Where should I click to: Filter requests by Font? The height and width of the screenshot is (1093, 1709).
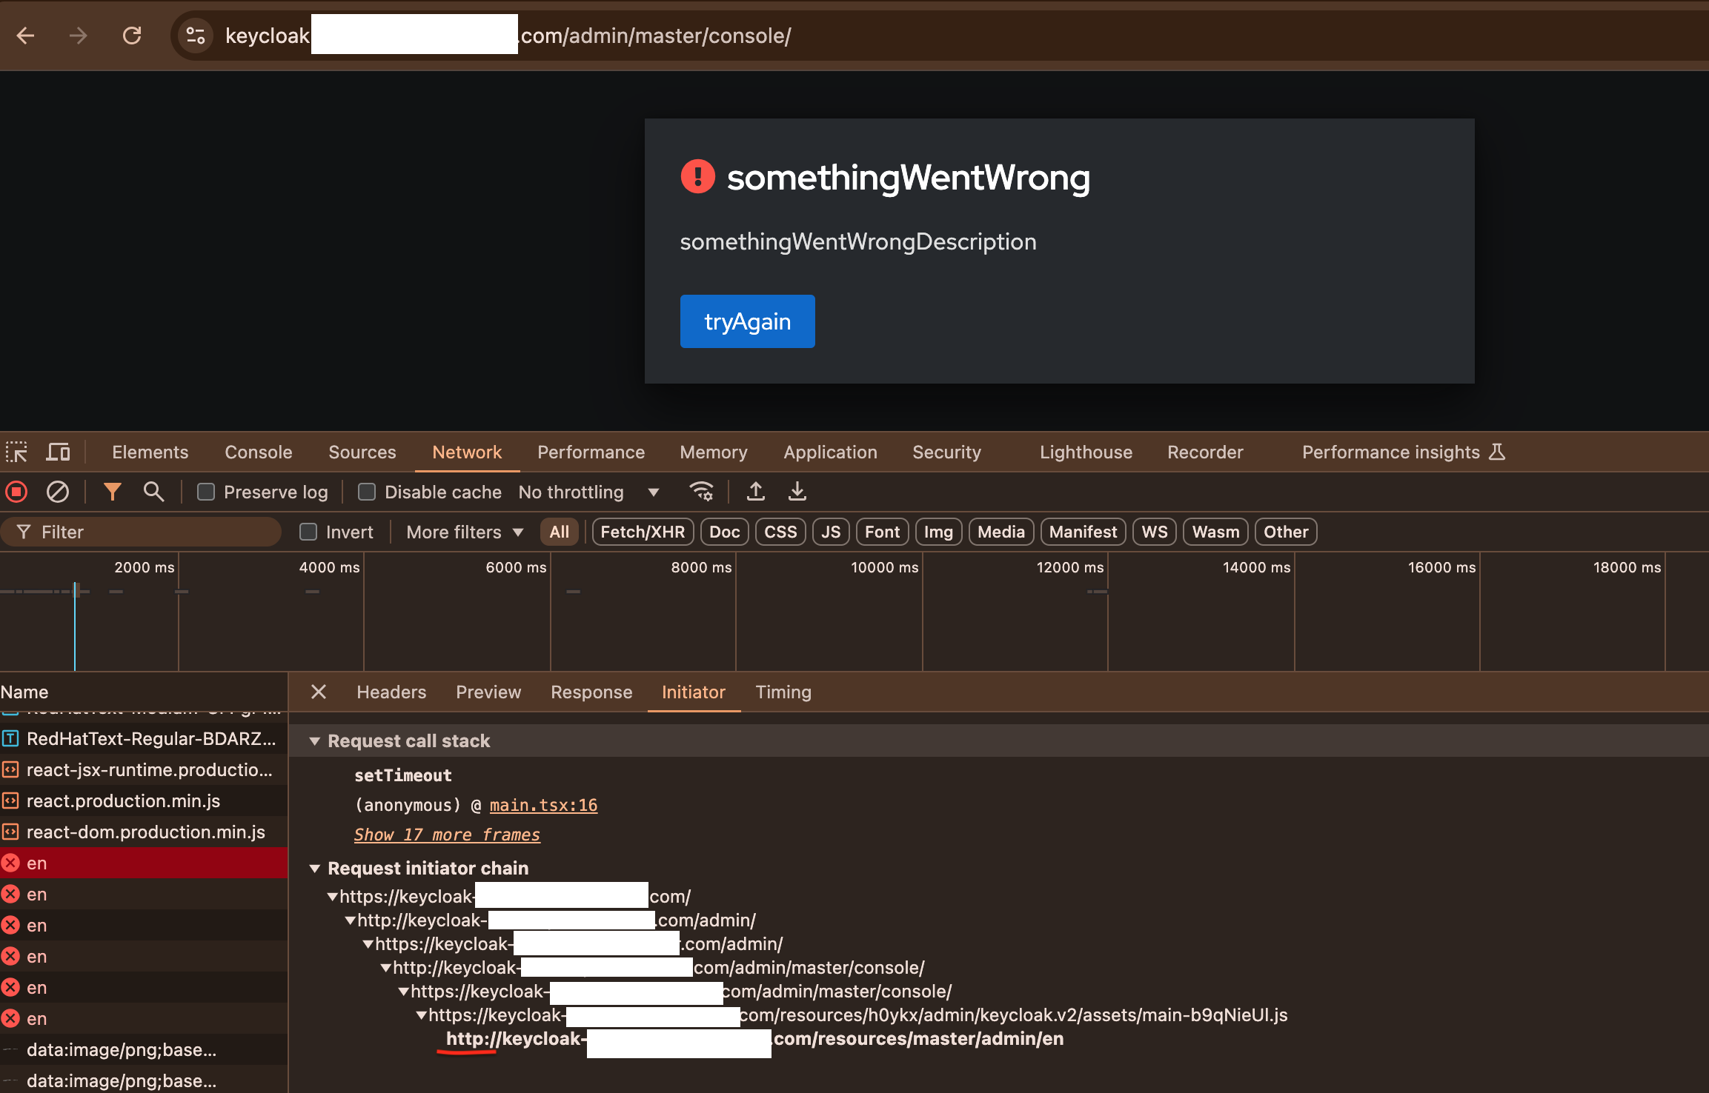click(882, 532)
